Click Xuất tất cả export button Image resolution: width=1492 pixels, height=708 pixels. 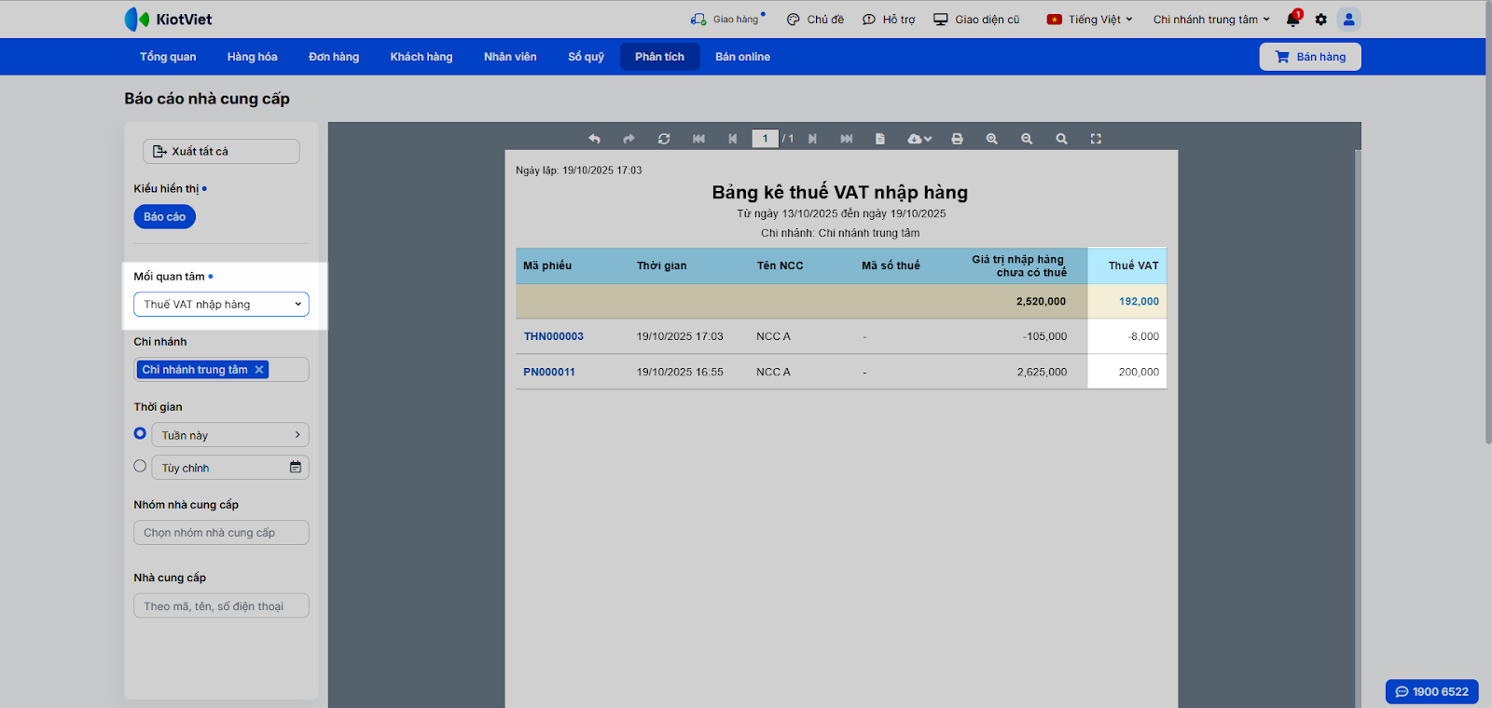[x=221, y=151]
